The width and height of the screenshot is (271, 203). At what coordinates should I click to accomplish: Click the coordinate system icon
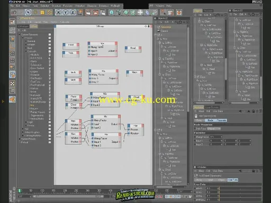coord(80,12)
